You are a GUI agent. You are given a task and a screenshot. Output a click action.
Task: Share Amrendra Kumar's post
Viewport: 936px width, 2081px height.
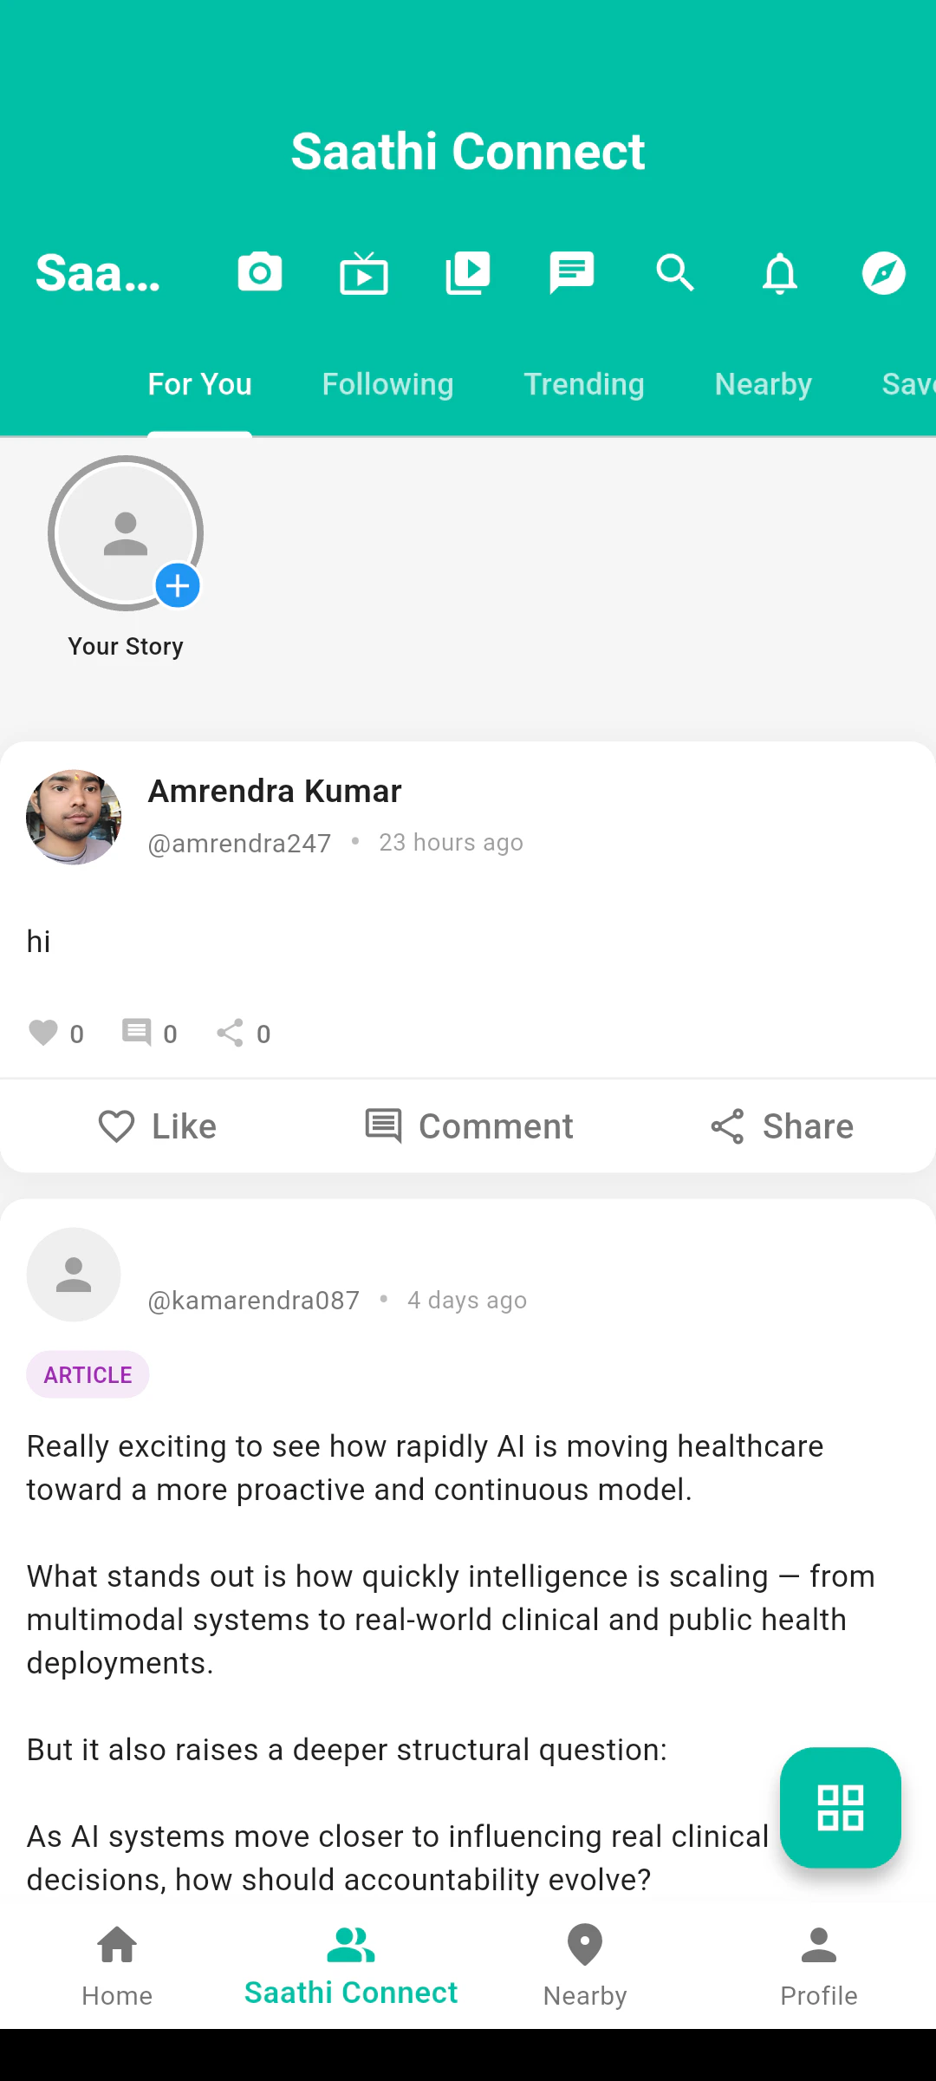point(781,1126)
